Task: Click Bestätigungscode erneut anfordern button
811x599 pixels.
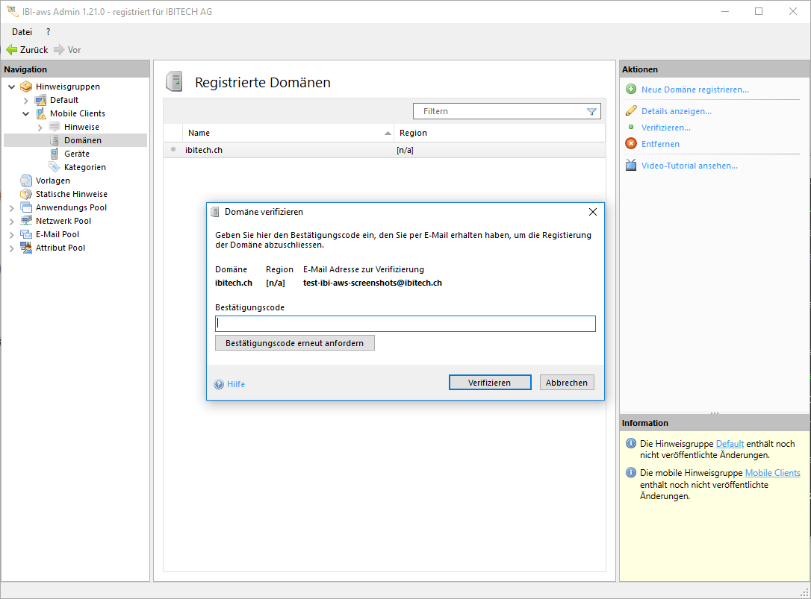Action: [294, 343]
